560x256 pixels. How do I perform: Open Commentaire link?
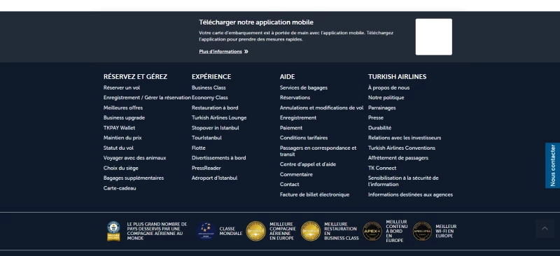pos(296,174)
